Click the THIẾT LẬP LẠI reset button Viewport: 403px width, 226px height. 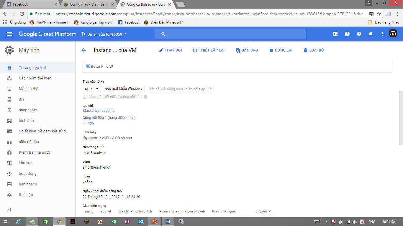coord(209,50)
